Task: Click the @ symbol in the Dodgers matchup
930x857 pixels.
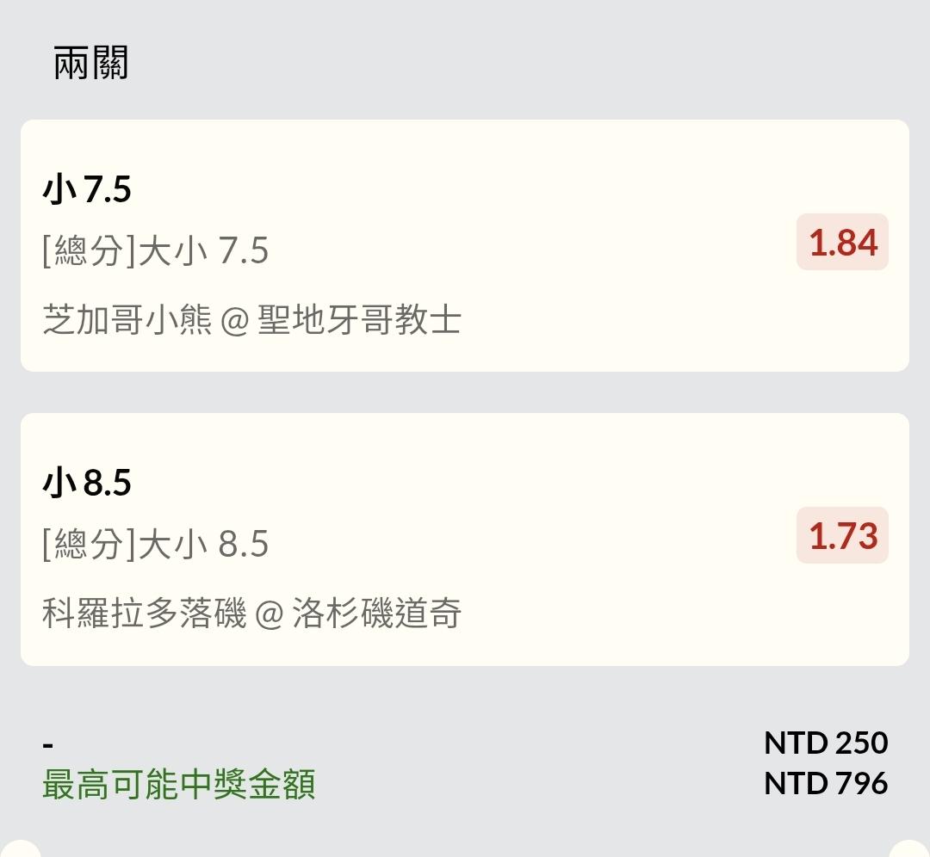Action: point(269,614)
